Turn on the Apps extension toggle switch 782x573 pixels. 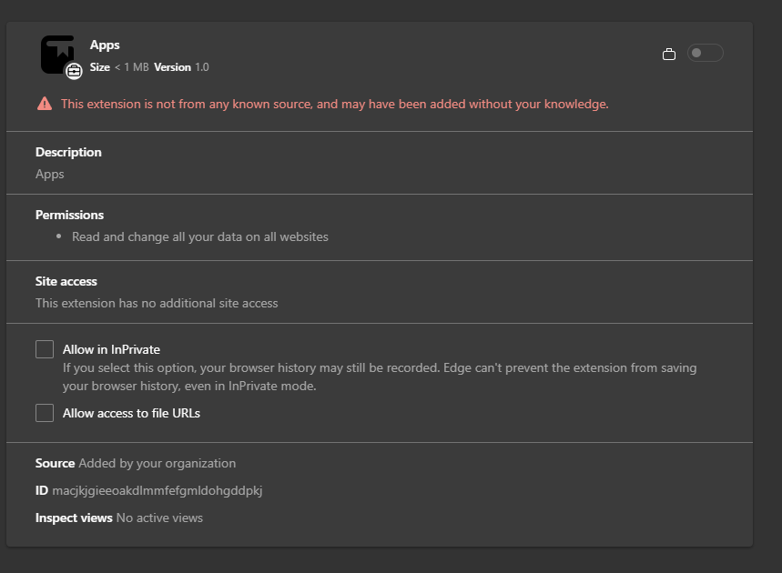pyautogui.click(x=706, y=53)
